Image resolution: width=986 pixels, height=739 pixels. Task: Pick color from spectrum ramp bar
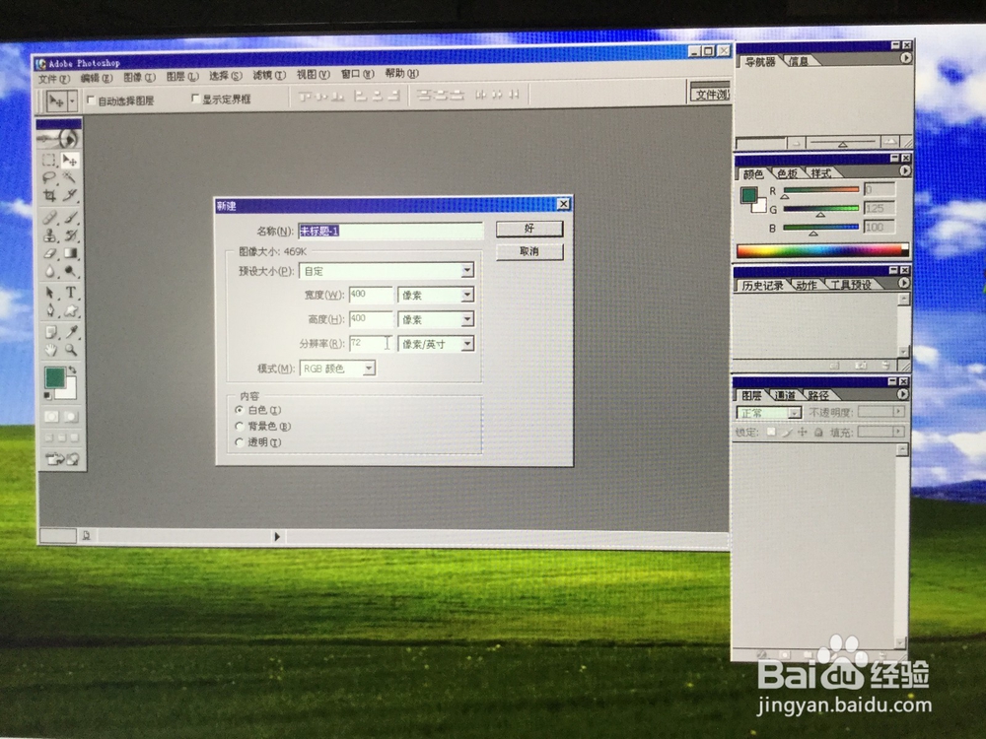(822, 250)
